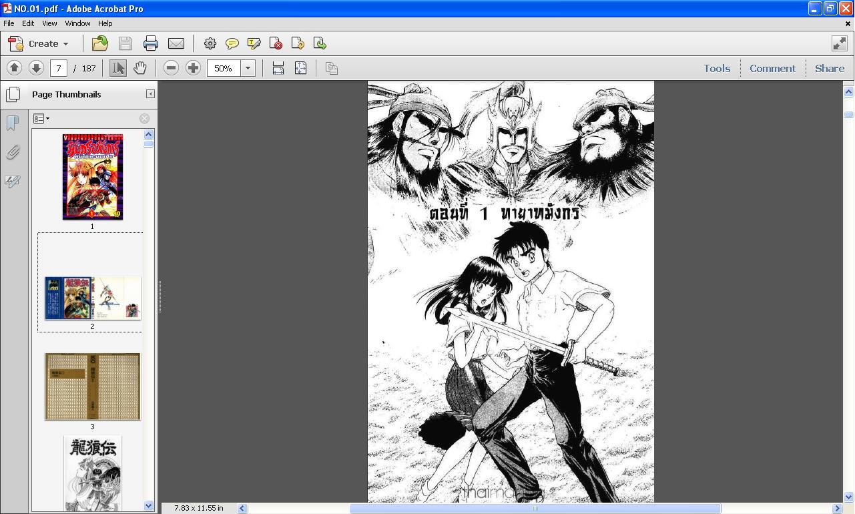
Task: Click the total pages text 187
Action: point(89,68)
